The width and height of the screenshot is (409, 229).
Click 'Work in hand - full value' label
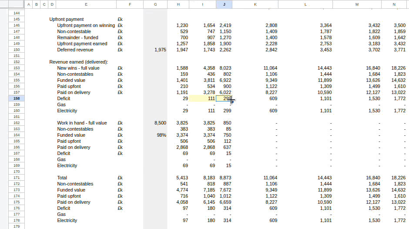point(82,123)
